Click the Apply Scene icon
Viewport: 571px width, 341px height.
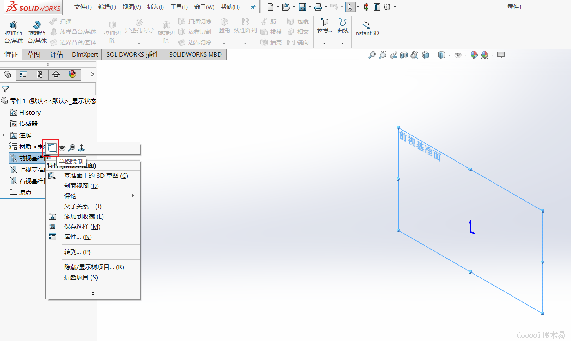[x=485, y=55]
